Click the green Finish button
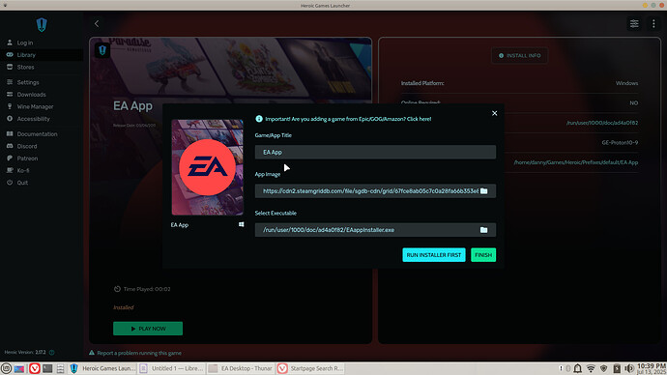The width and height of the screenshot is (667, 375). coord(483,255)
